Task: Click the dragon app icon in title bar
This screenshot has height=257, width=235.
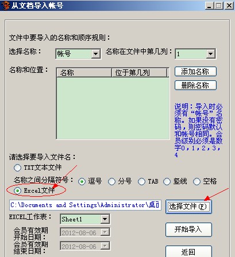Action: click(x=5, y=5)
